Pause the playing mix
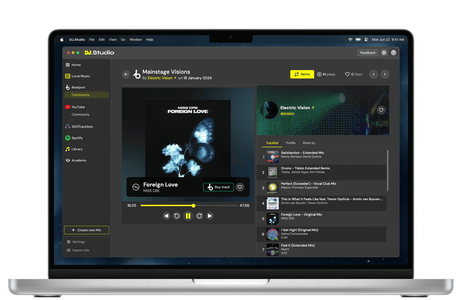 188,216
